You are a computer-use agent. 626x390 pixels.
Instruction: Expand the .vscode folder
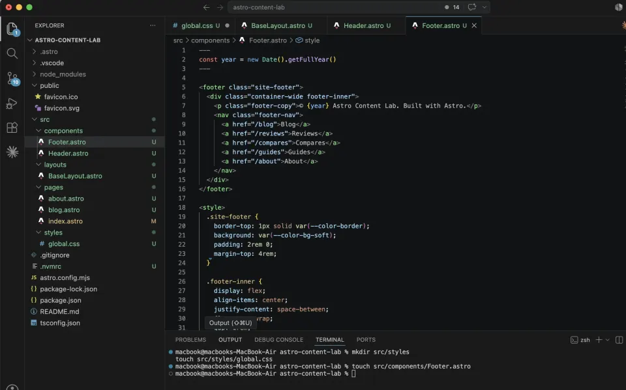pos(35,63)
